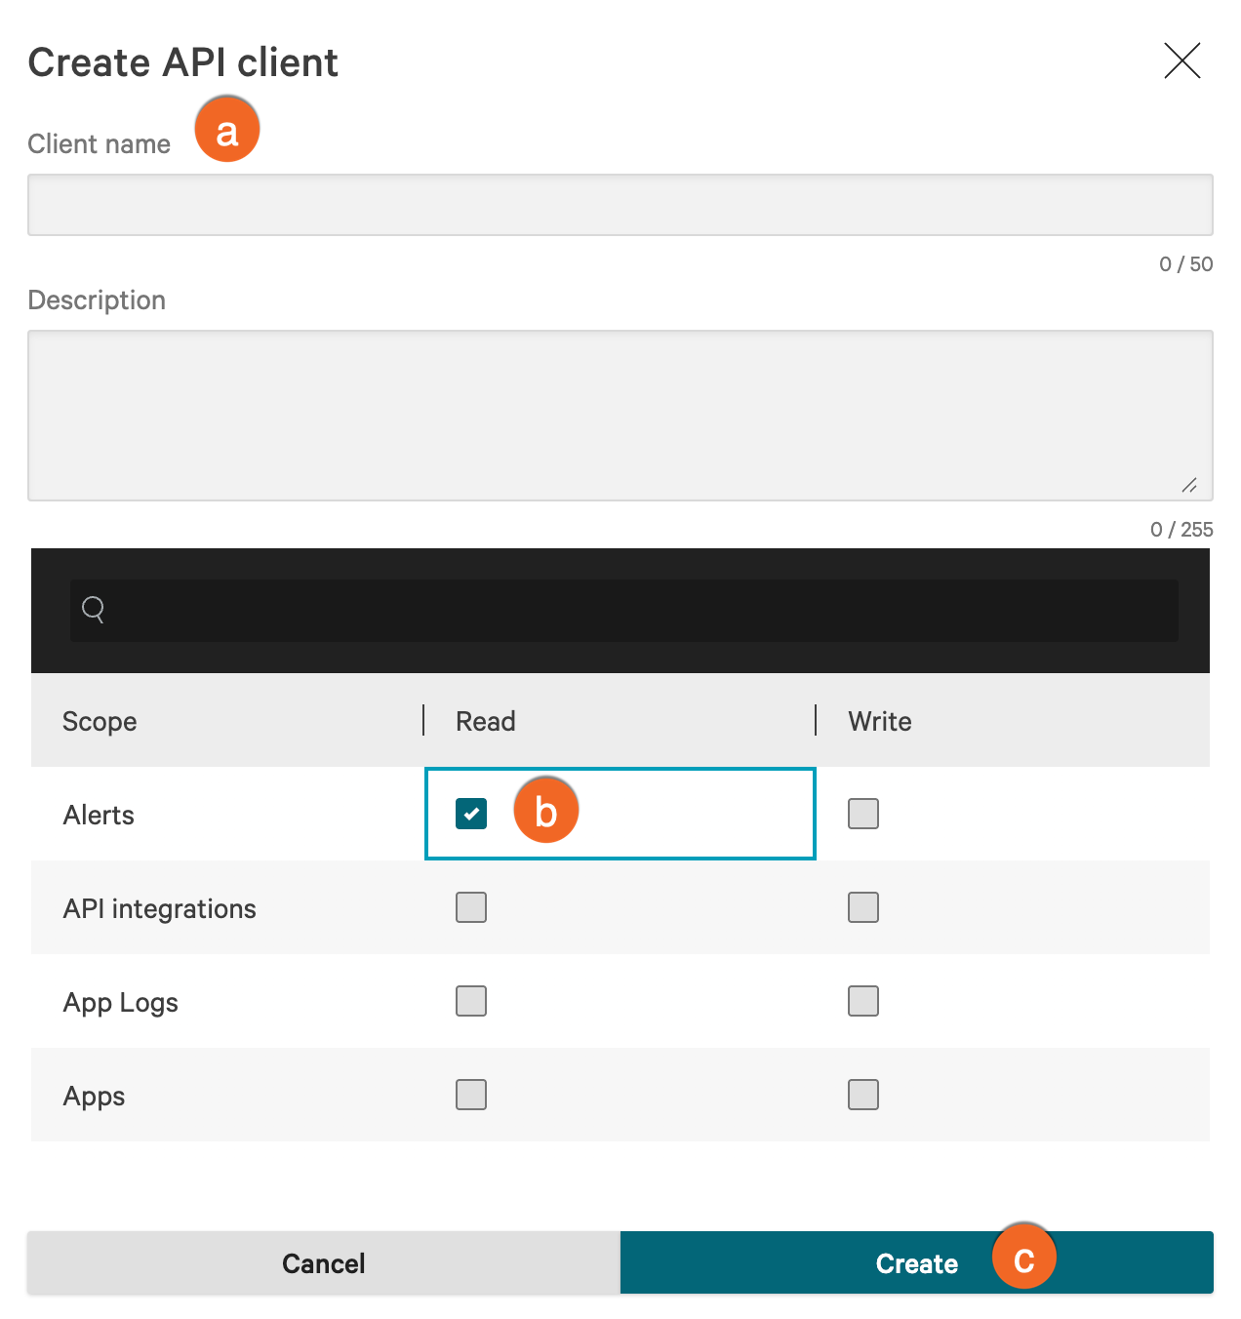Image resolution: width=1241 pixels, height=1319 pixels.
Task: Tick the Apps Write checkbox
Action: coord(863,1095)
